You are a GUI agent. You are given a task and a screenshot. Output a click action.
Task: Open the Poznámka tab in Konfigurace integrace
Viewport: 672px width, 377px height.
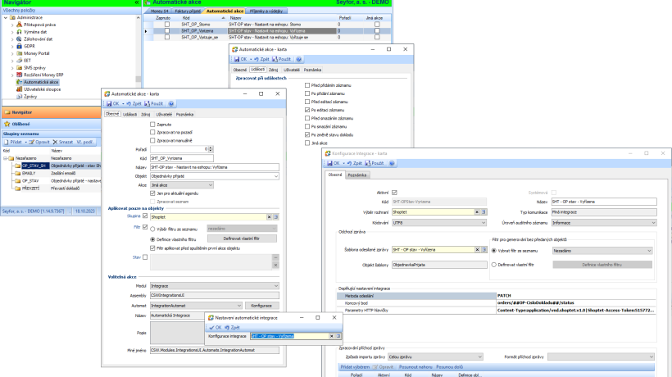[357, 175]
